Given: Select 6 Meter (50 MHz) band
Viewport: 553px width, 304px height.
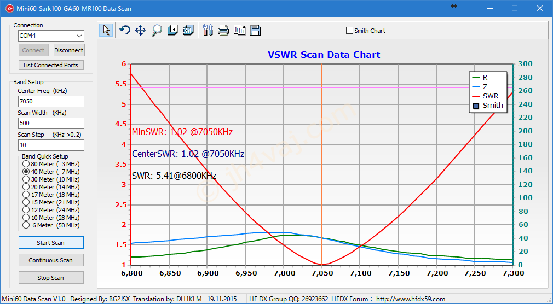Looking at the screenshot, I should pos(51,225).
